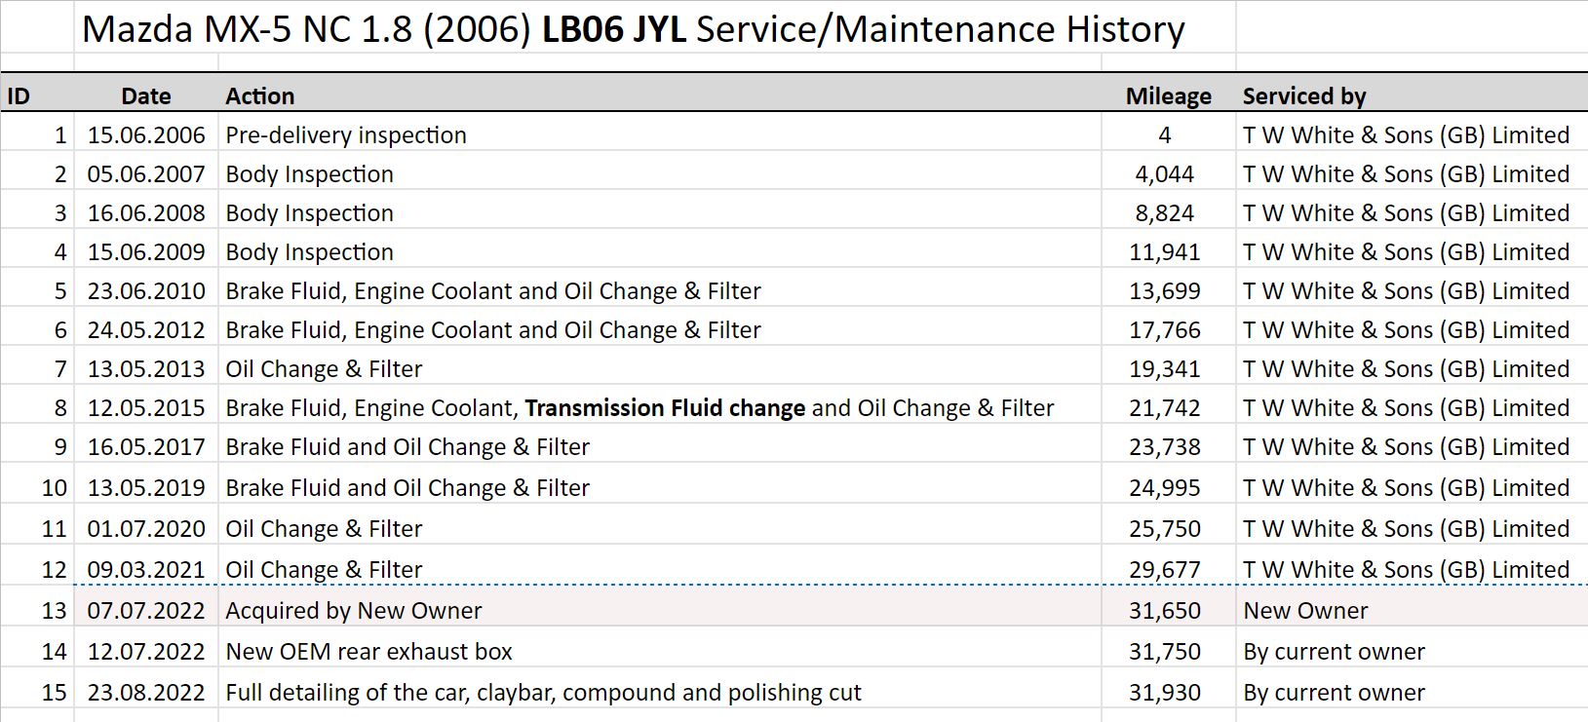
Task: Select date cell 07.07.2022
Action: (x=146, y=610)
